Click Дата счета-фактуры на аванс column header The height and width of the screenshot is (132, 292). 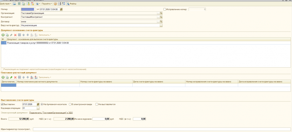coord(159,82)
